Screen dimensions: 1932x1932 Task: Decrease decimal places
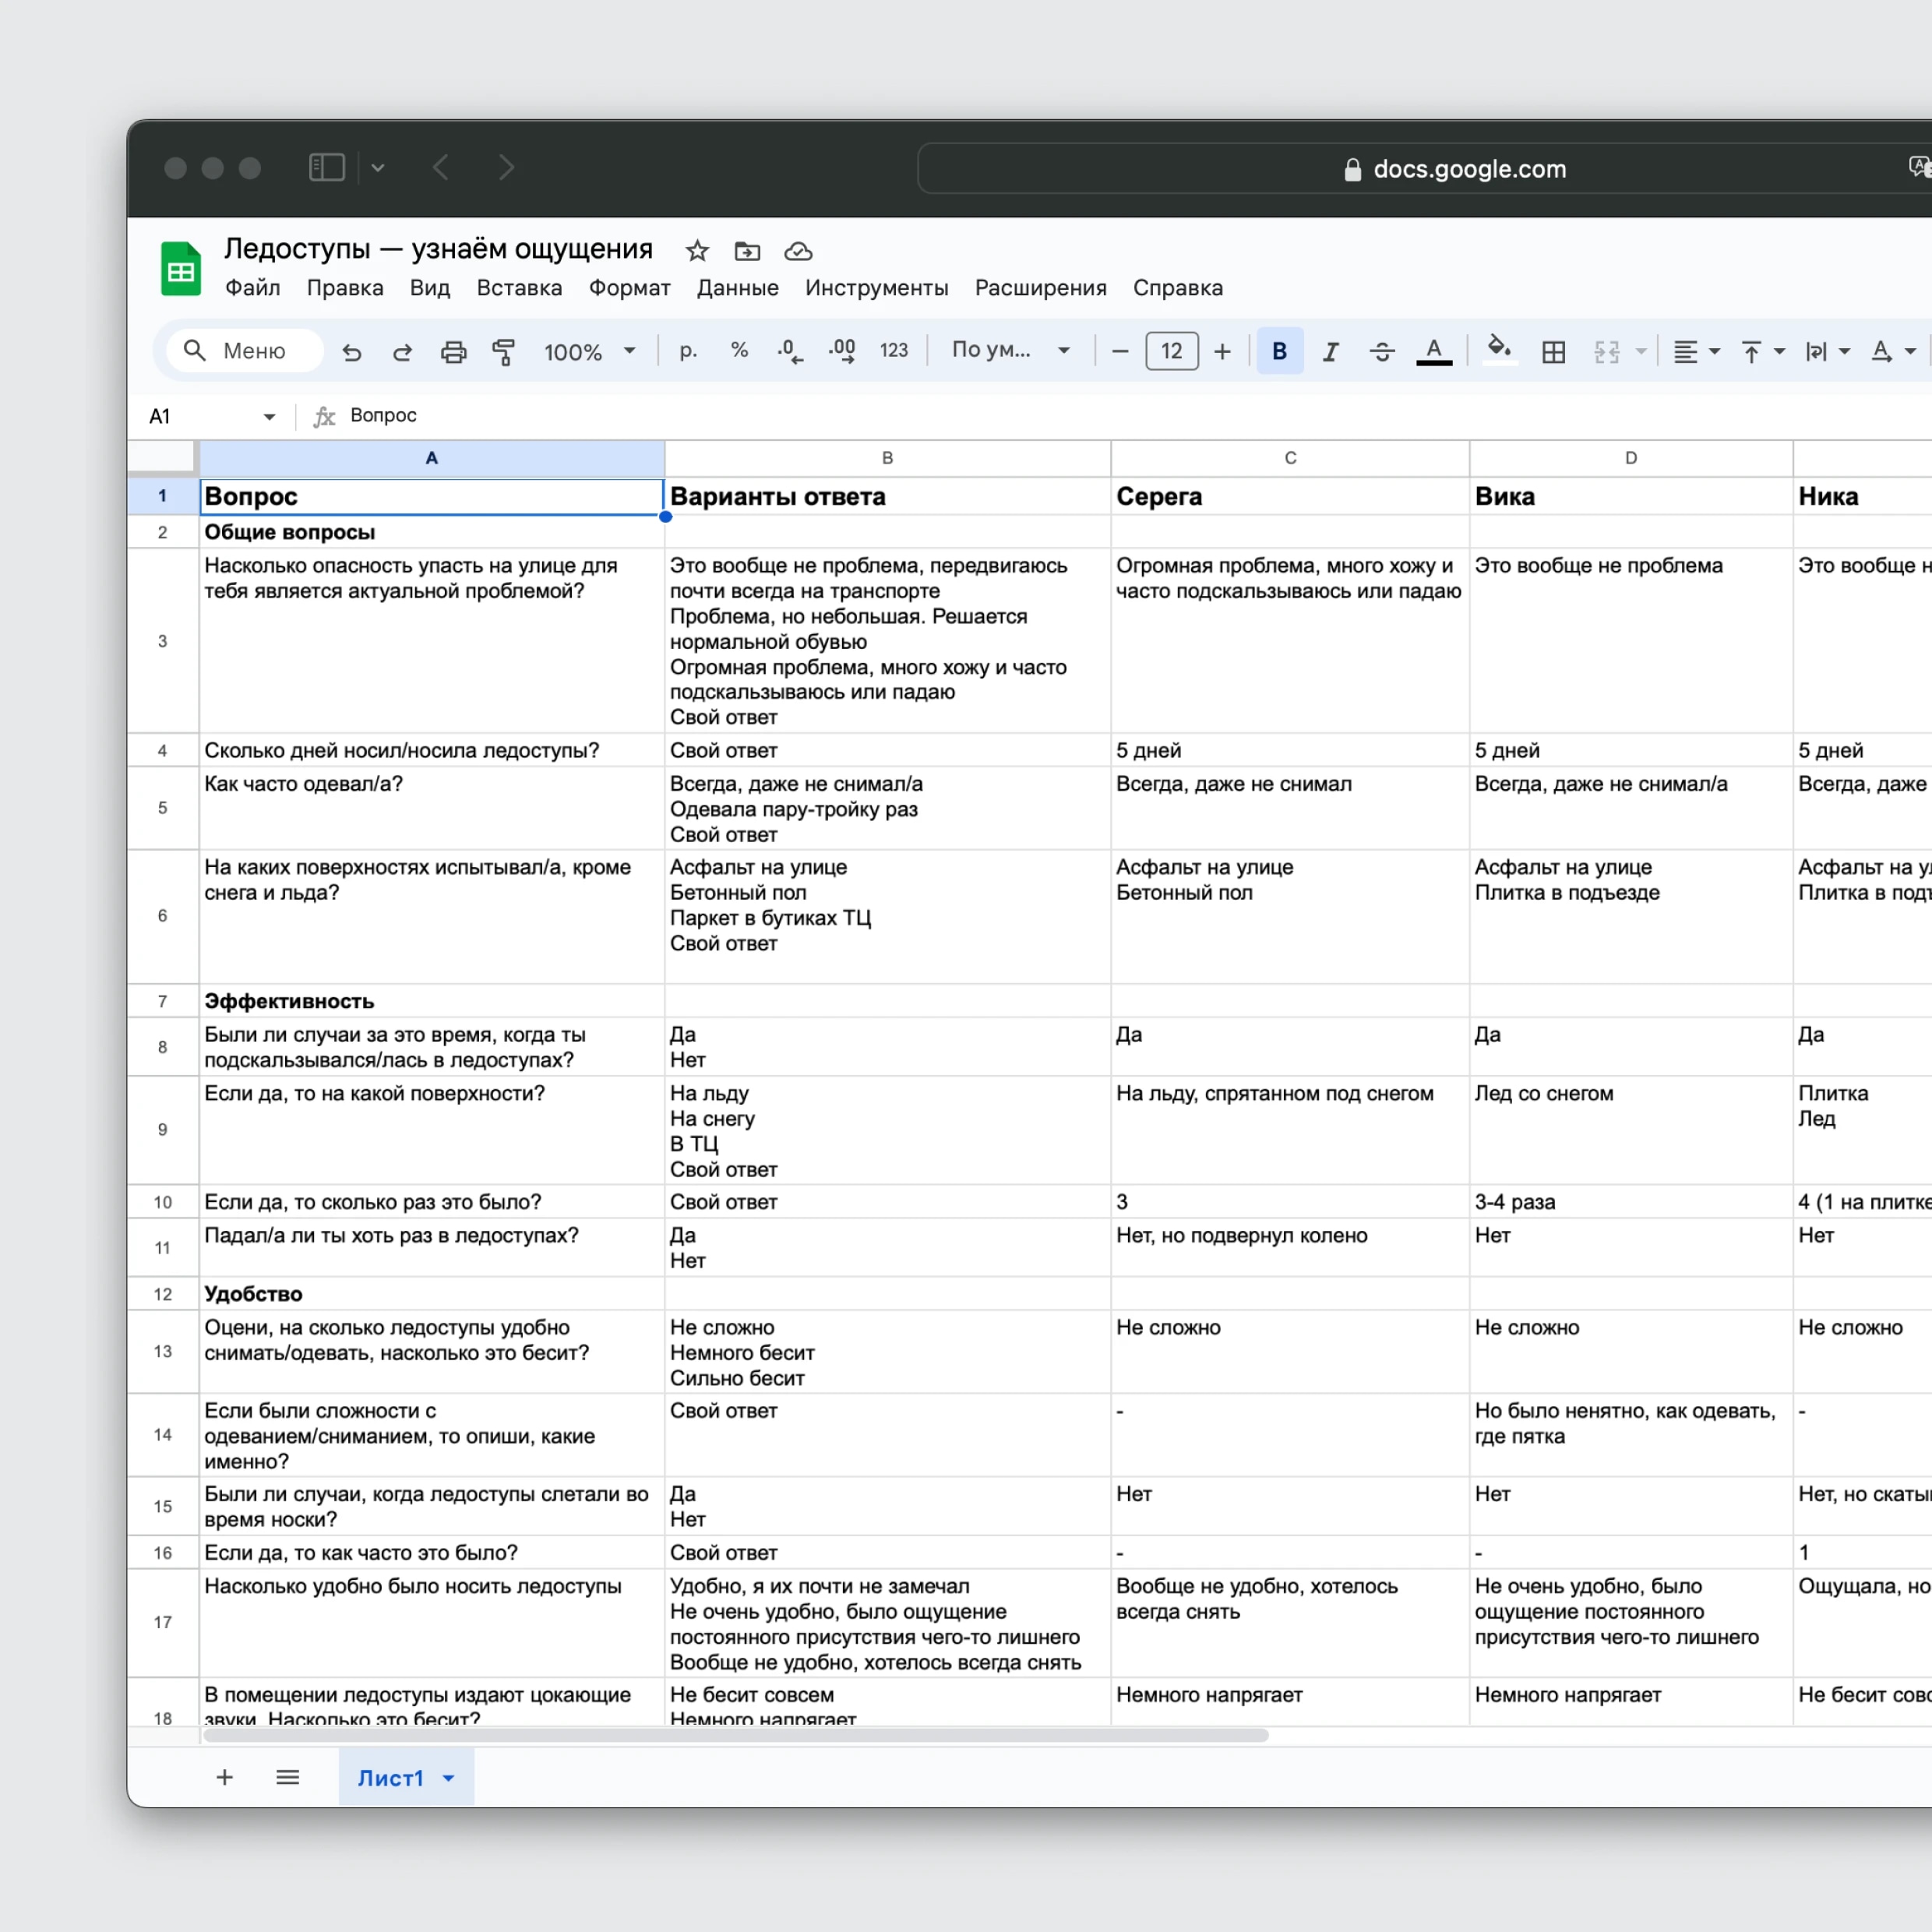pyautogui.click(x=790, y=351)
